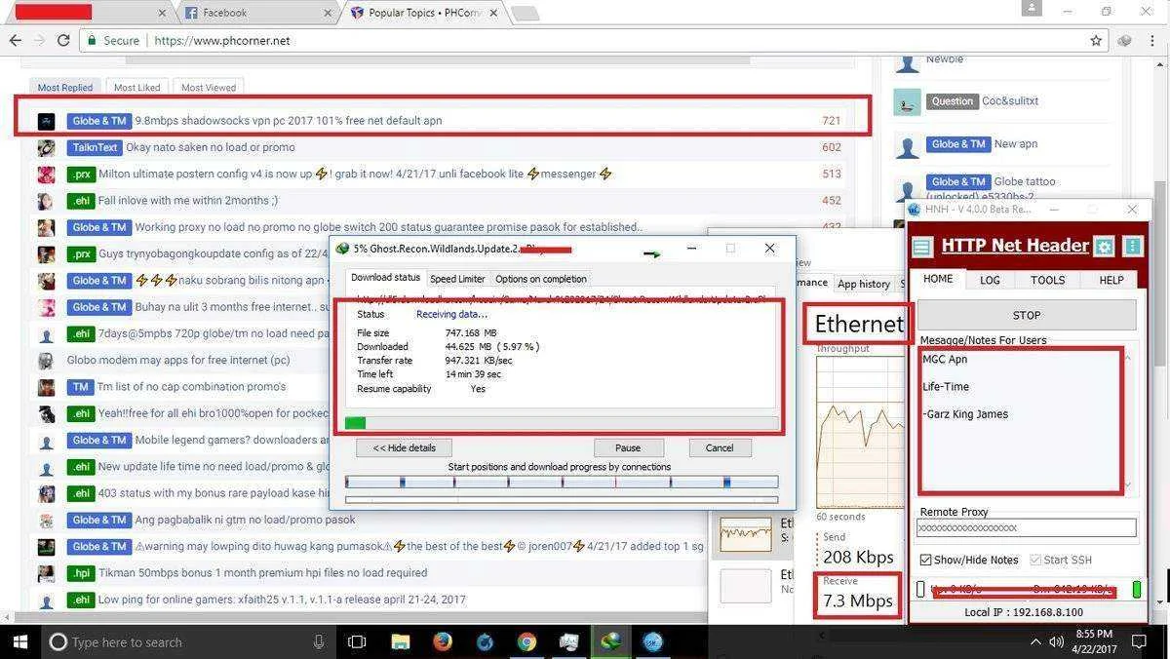This screenshot has height=659, width=1170.
Task: Open the TOOLS tab in HTTP Net Header
Action: click(1047, 280)
